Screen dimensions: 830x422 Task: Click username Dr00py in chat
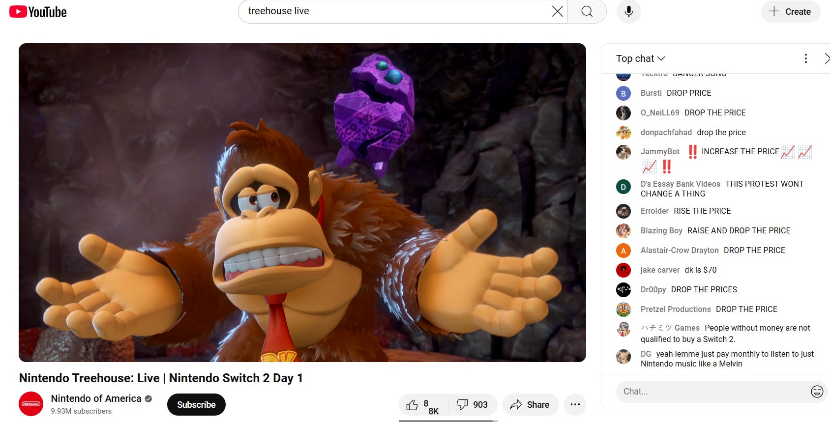[653, 289]
